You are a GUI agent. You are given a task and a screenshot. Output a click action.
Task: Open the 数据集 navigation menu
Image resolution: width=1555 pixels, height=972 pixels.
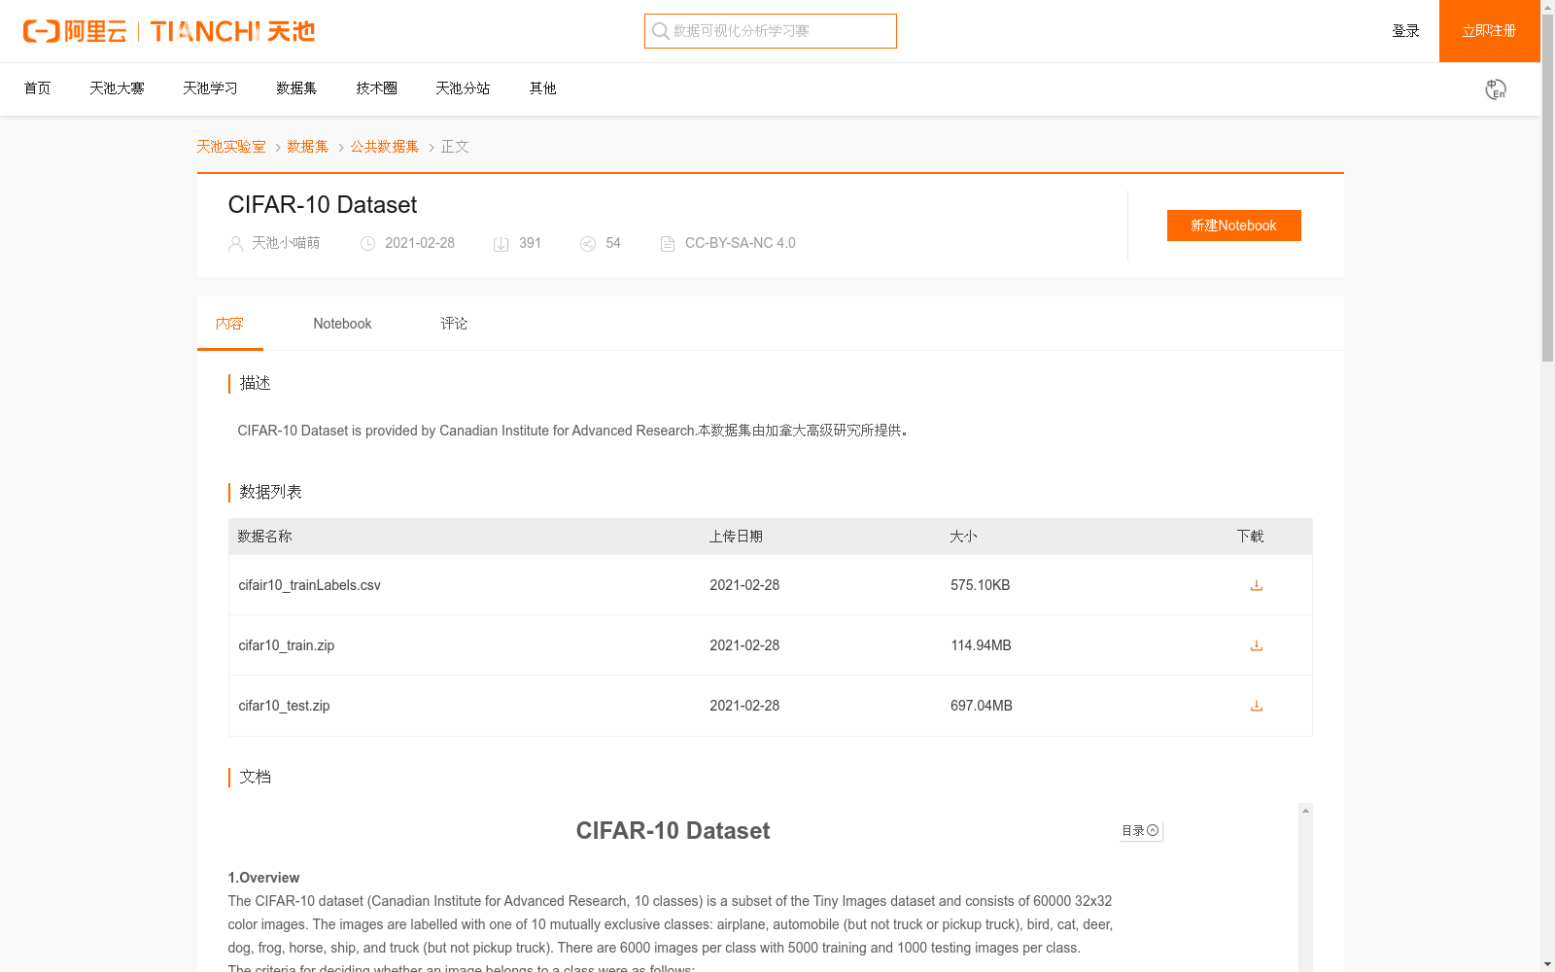click(296, 88)
